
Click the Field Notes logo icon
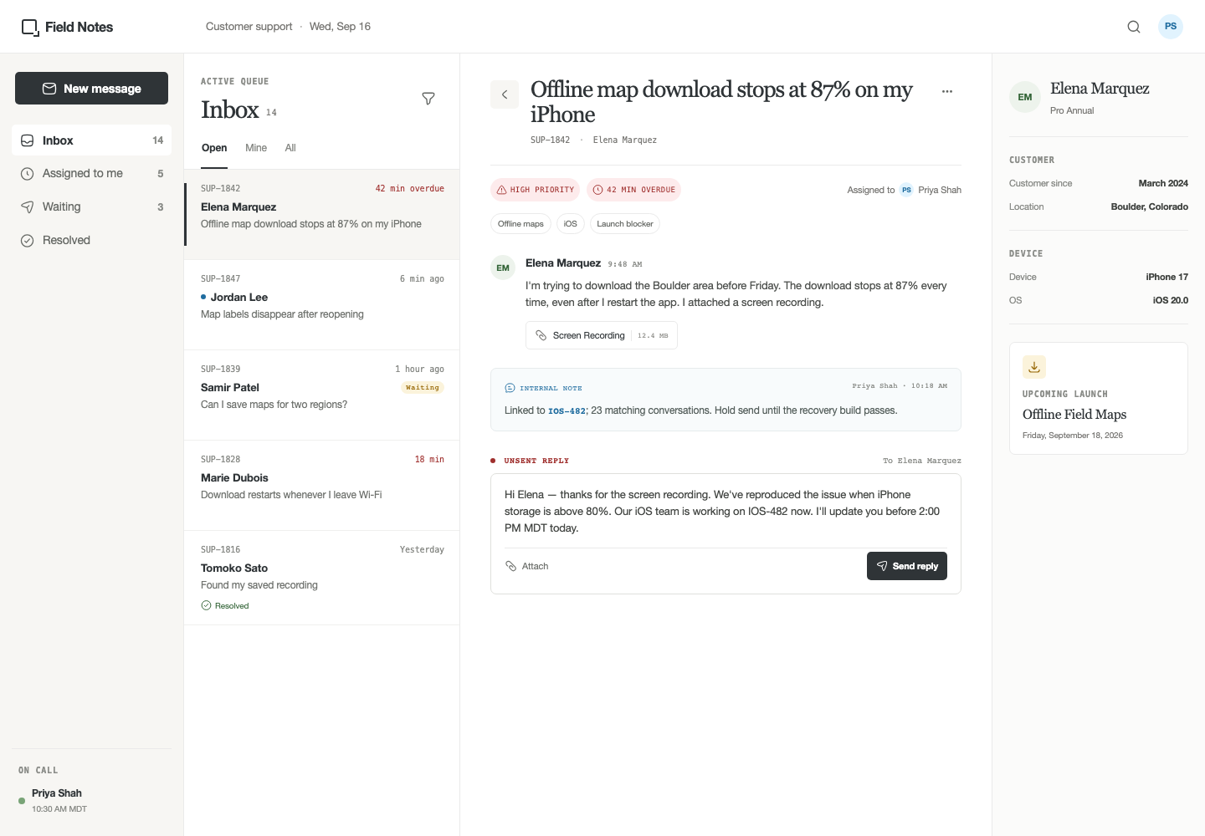(30, 28)
